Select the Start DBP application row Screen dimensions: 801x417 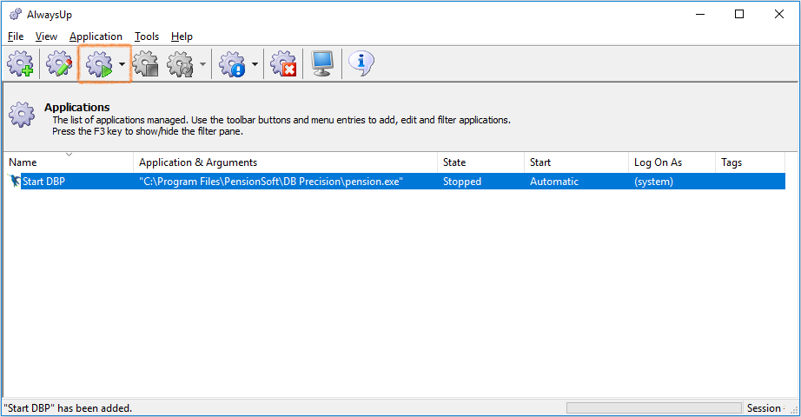click(x=395, y=182)
